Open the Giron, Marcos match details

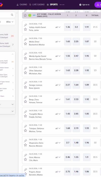click(x=35, y=157)
